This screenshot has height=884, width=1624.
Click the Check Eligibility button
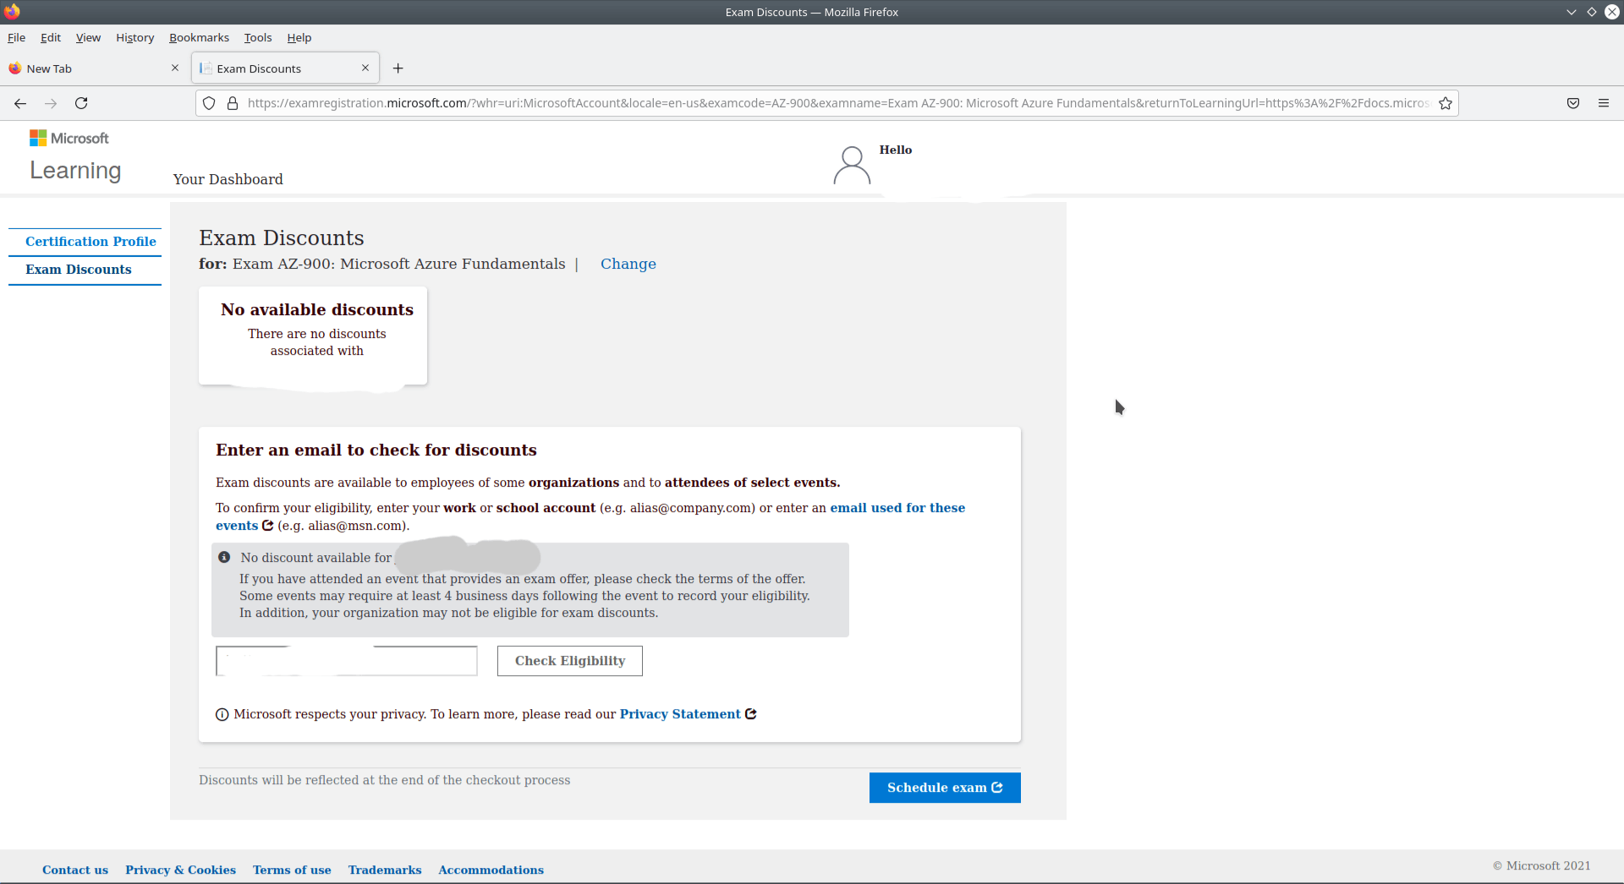click(x=570, y=661)
